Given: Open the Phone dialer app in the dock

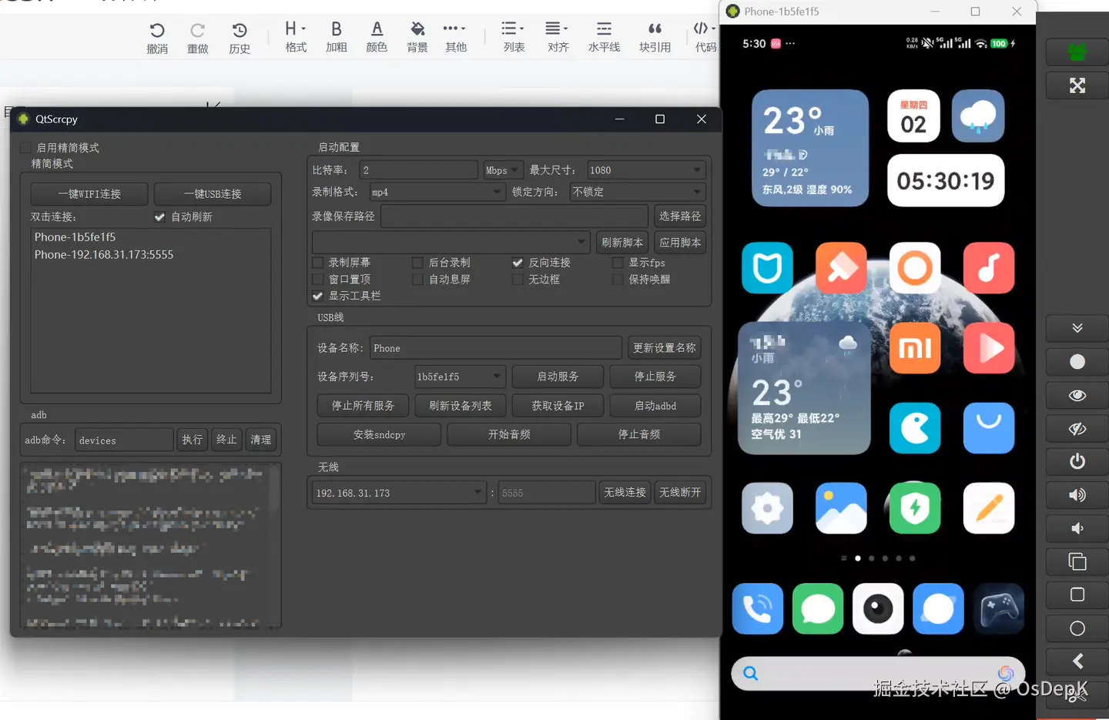Looking at the screenshot, I should pos(758,609).
